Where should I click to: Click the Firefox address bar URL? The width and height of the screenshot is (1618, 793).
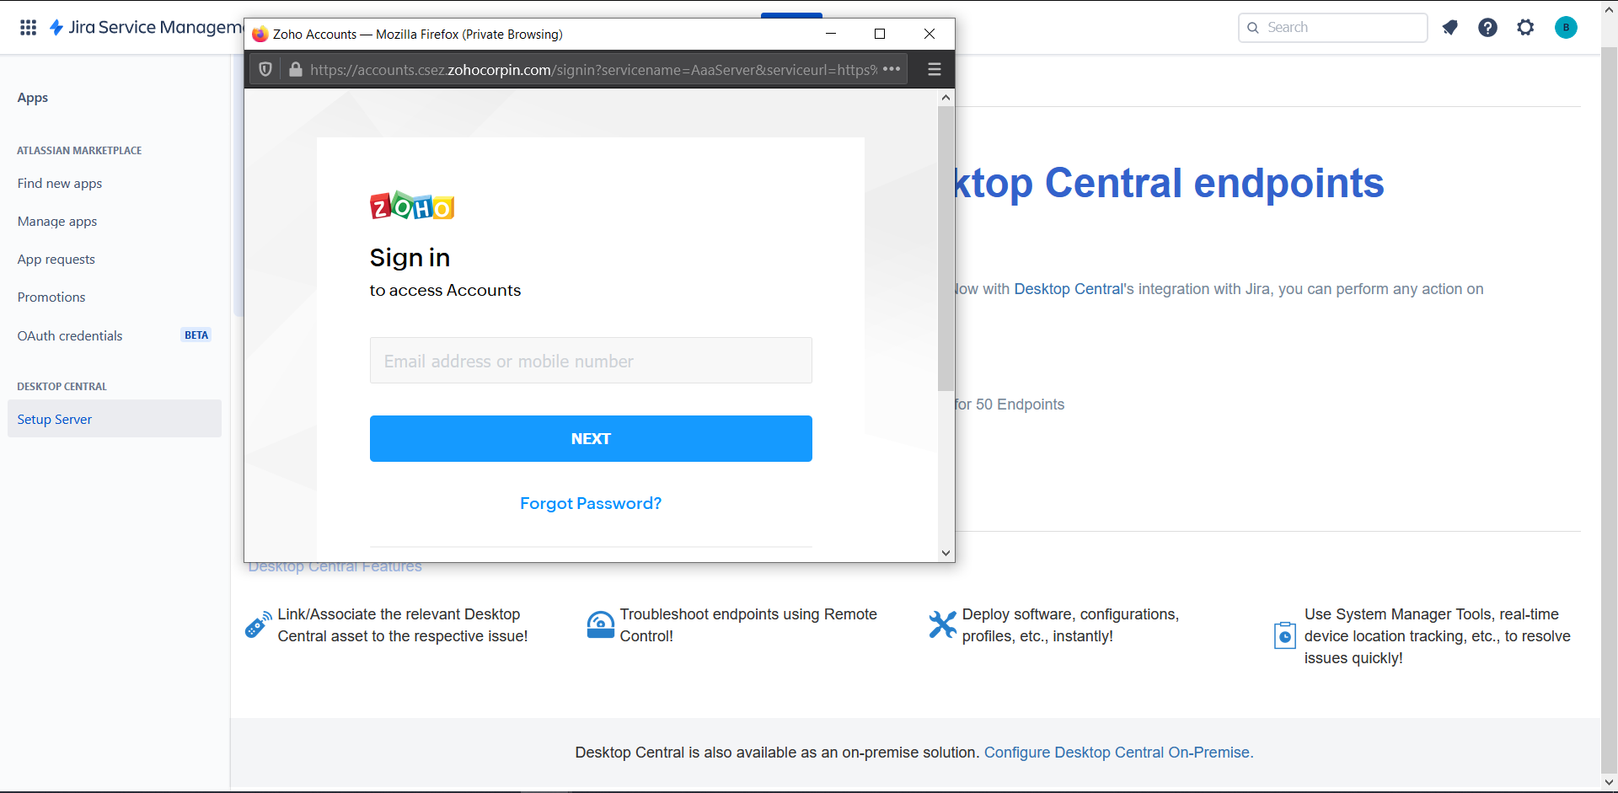click(593, 70)
